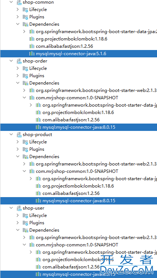This screenshot has width=157, height=278.
Task: Click library icon of shop-common dependency in shop-order
Action: point(32,98)
